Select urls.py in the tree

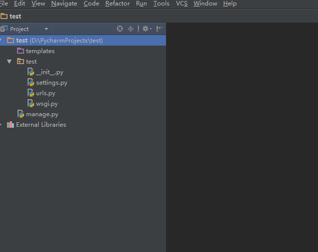46,93
